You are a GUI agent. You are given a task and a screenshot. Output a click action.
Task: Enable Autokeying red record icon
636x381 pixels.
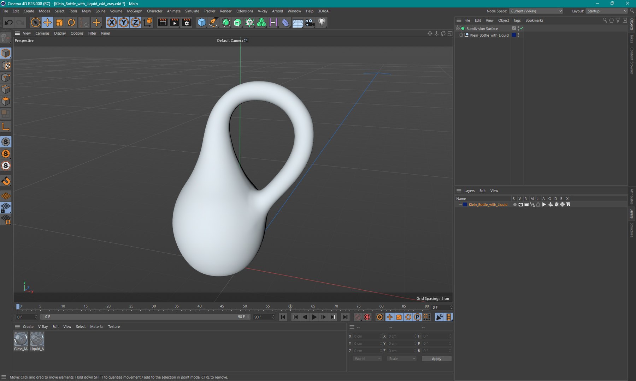(x=367, y=317)
